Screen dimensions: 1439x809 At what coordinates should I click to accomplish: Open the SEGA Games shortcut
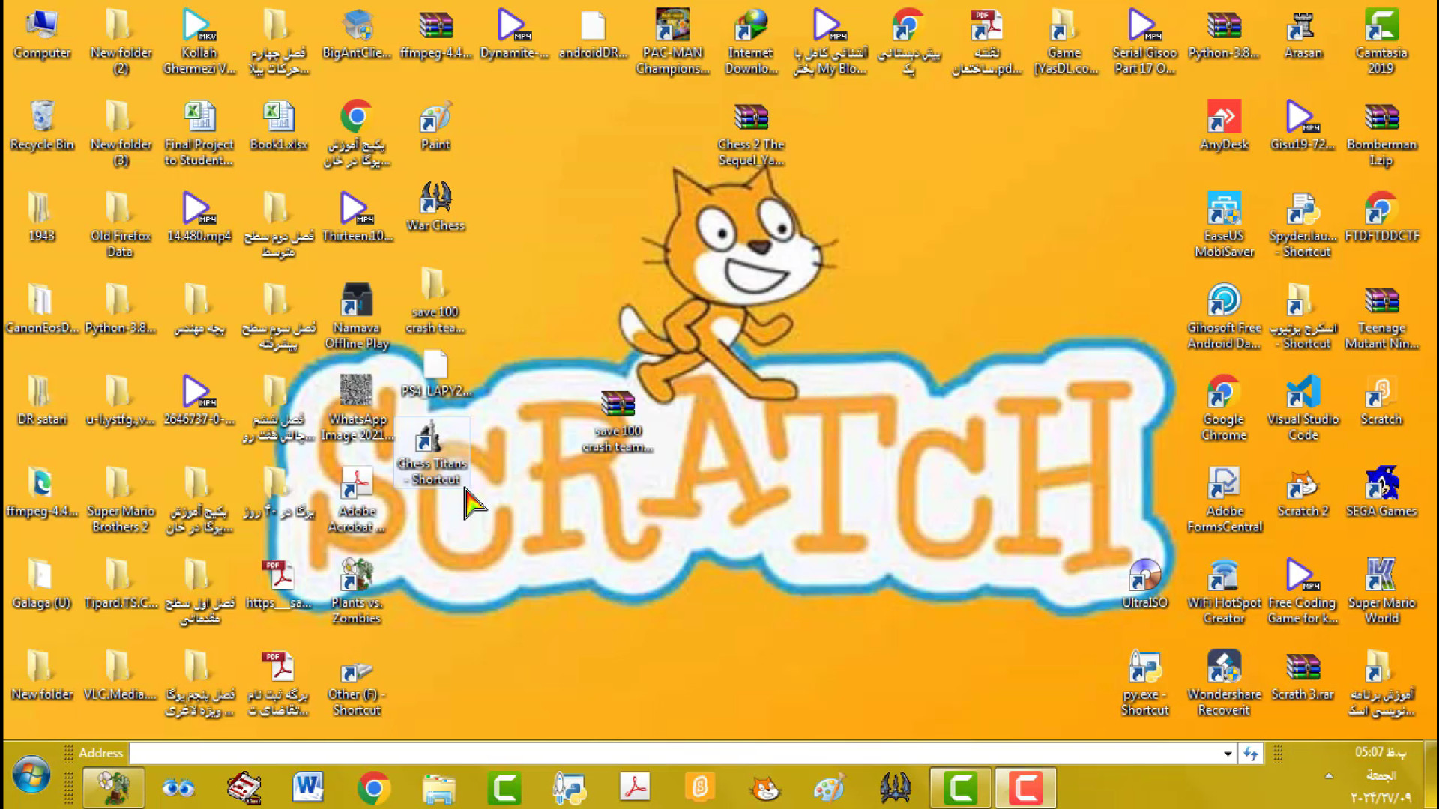[x=1381, y=493]
